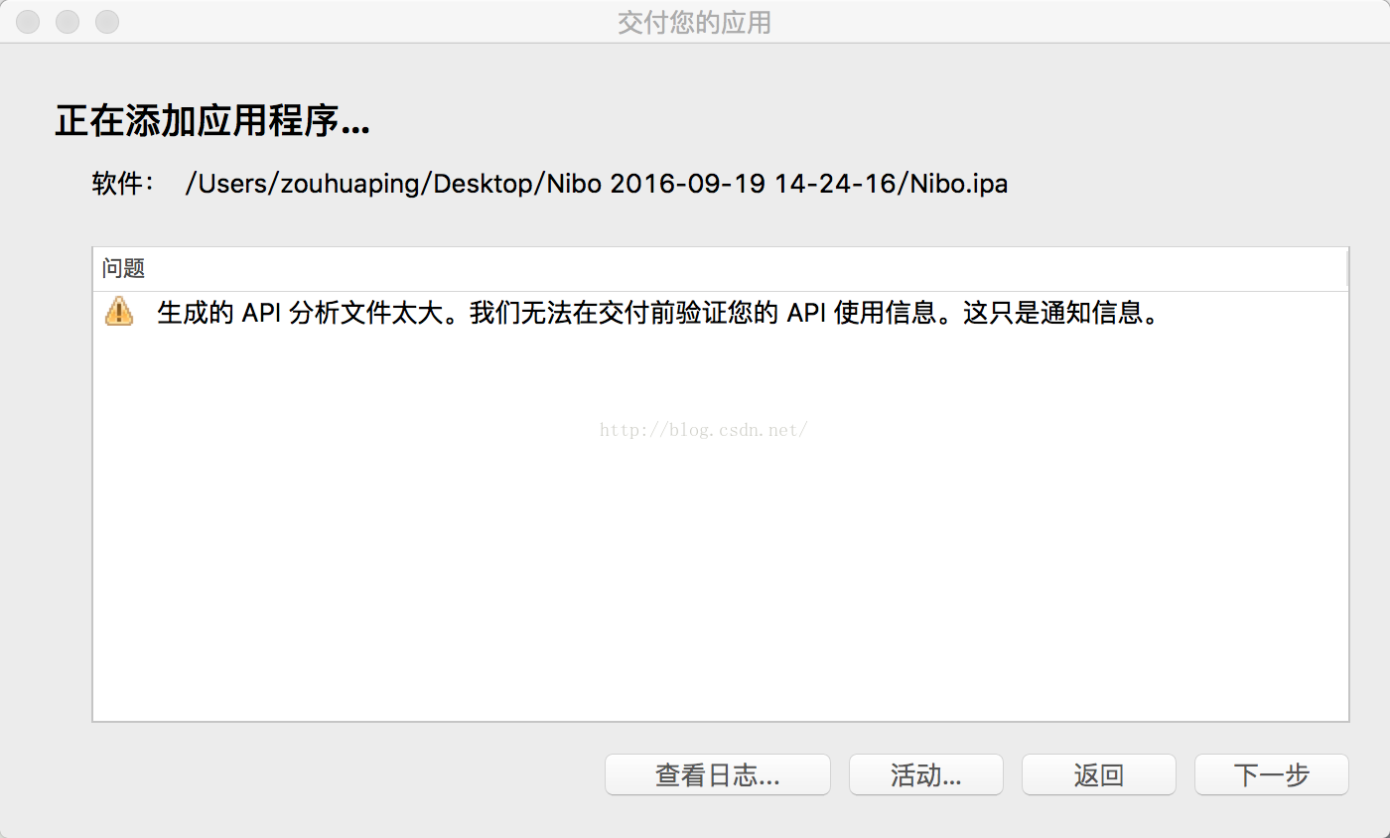Click the Nibo.ipa file path text

tap(596, 184)
